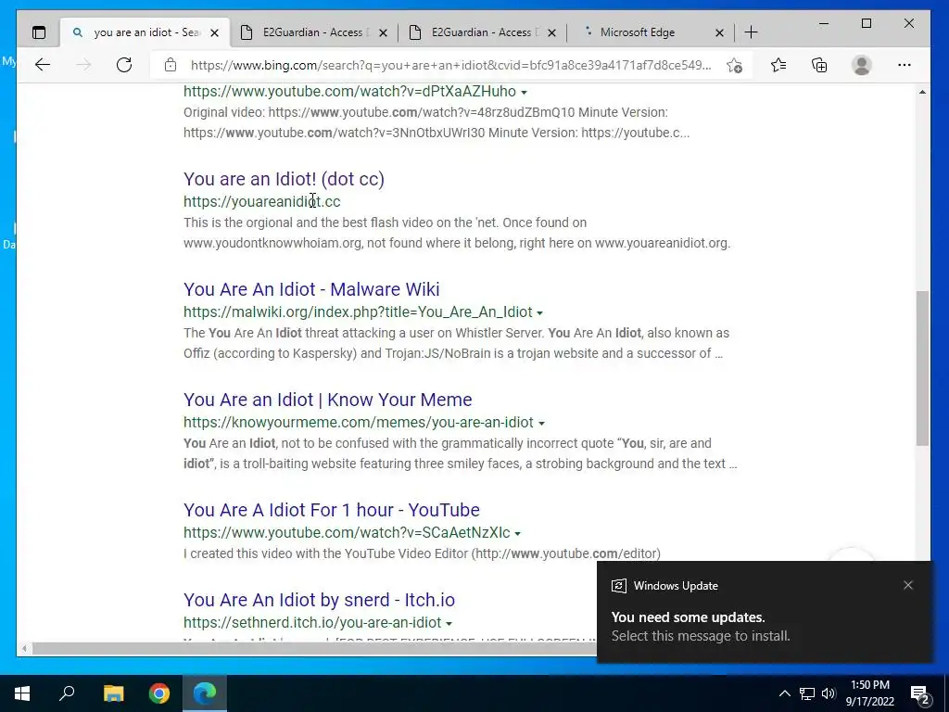Open File Explorer from the taskbar
Screen dimensions: 949x712
pyautogui.click(x=113, y=693)
